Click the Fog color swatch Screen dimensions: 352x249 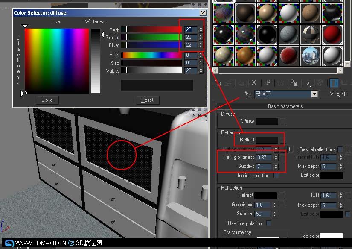coord(332,236)
